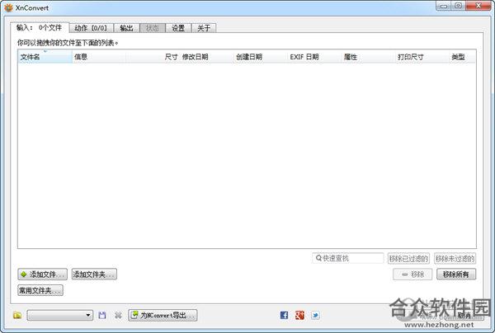The image size is (495, 333).
Task: Click the save preset floppy disk icon
Action: tap(102, 315)
